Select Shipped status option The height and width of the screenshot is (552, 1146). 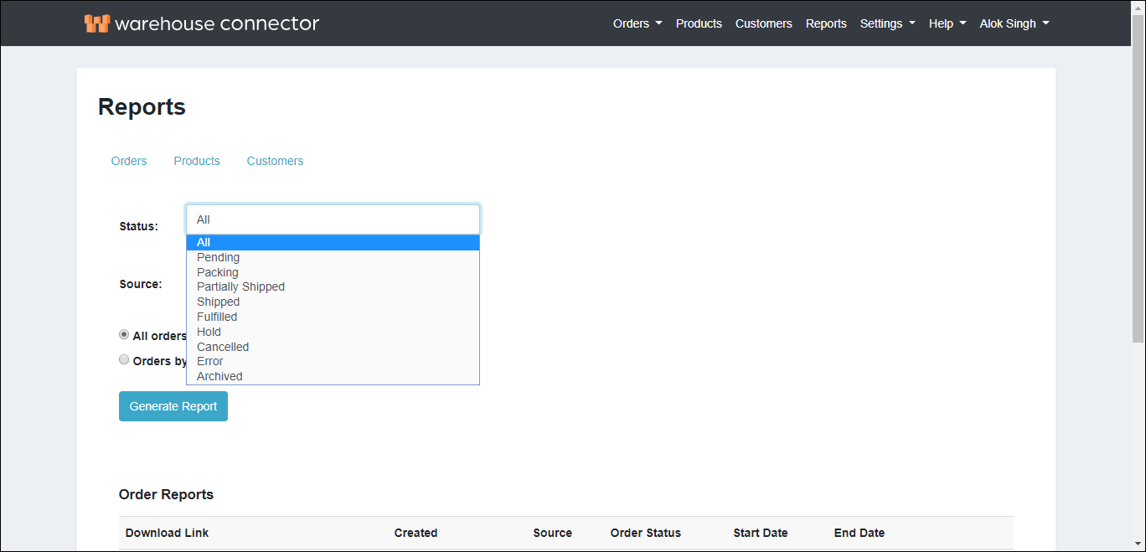[x=218, y=302]
